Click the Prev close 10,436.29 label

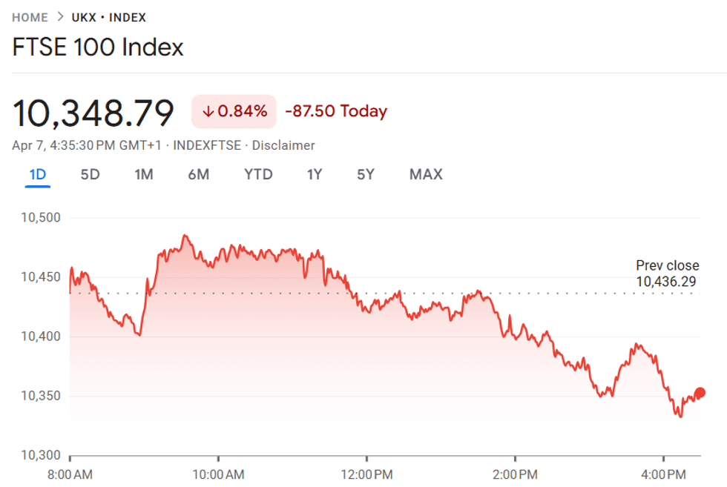(x=666, y=273)
